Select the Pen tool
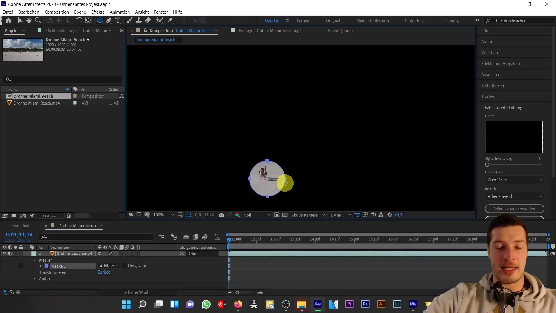This screenshot has height=313, width=556. point(109,20)
